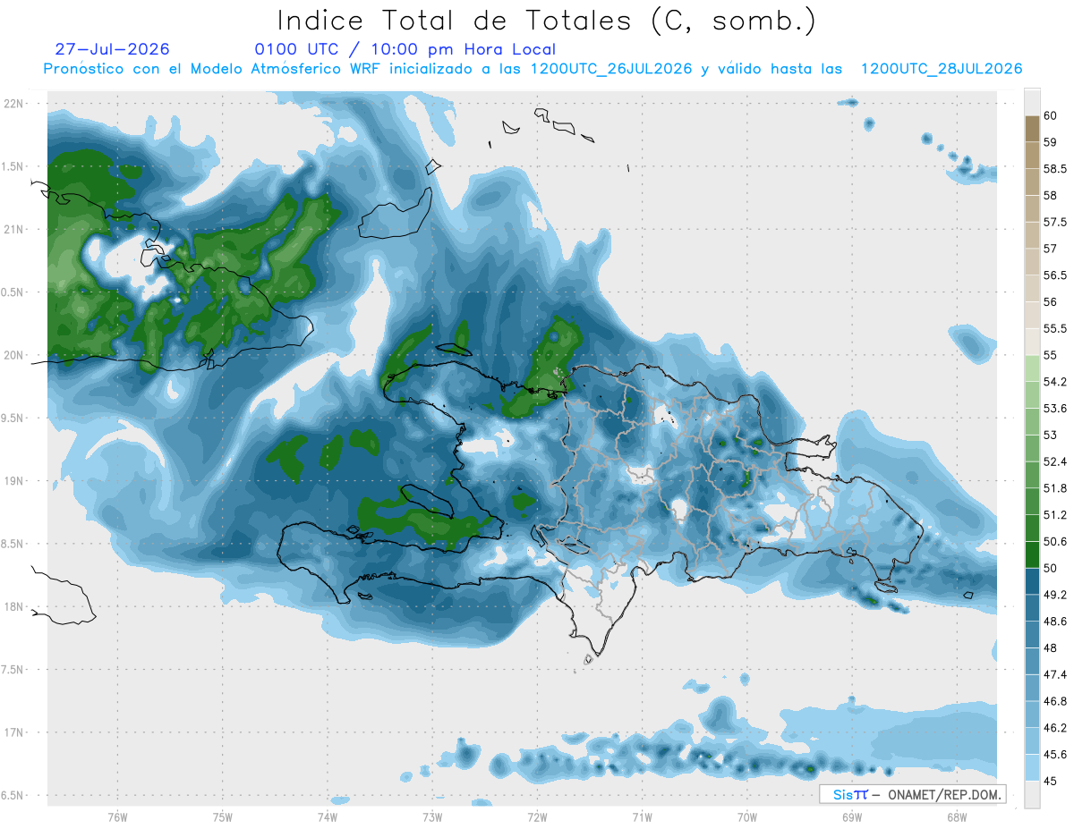Screen dimensions: 1074x829
Task: Click the colorbar value "53.6"
Action: coord(1055,409)
